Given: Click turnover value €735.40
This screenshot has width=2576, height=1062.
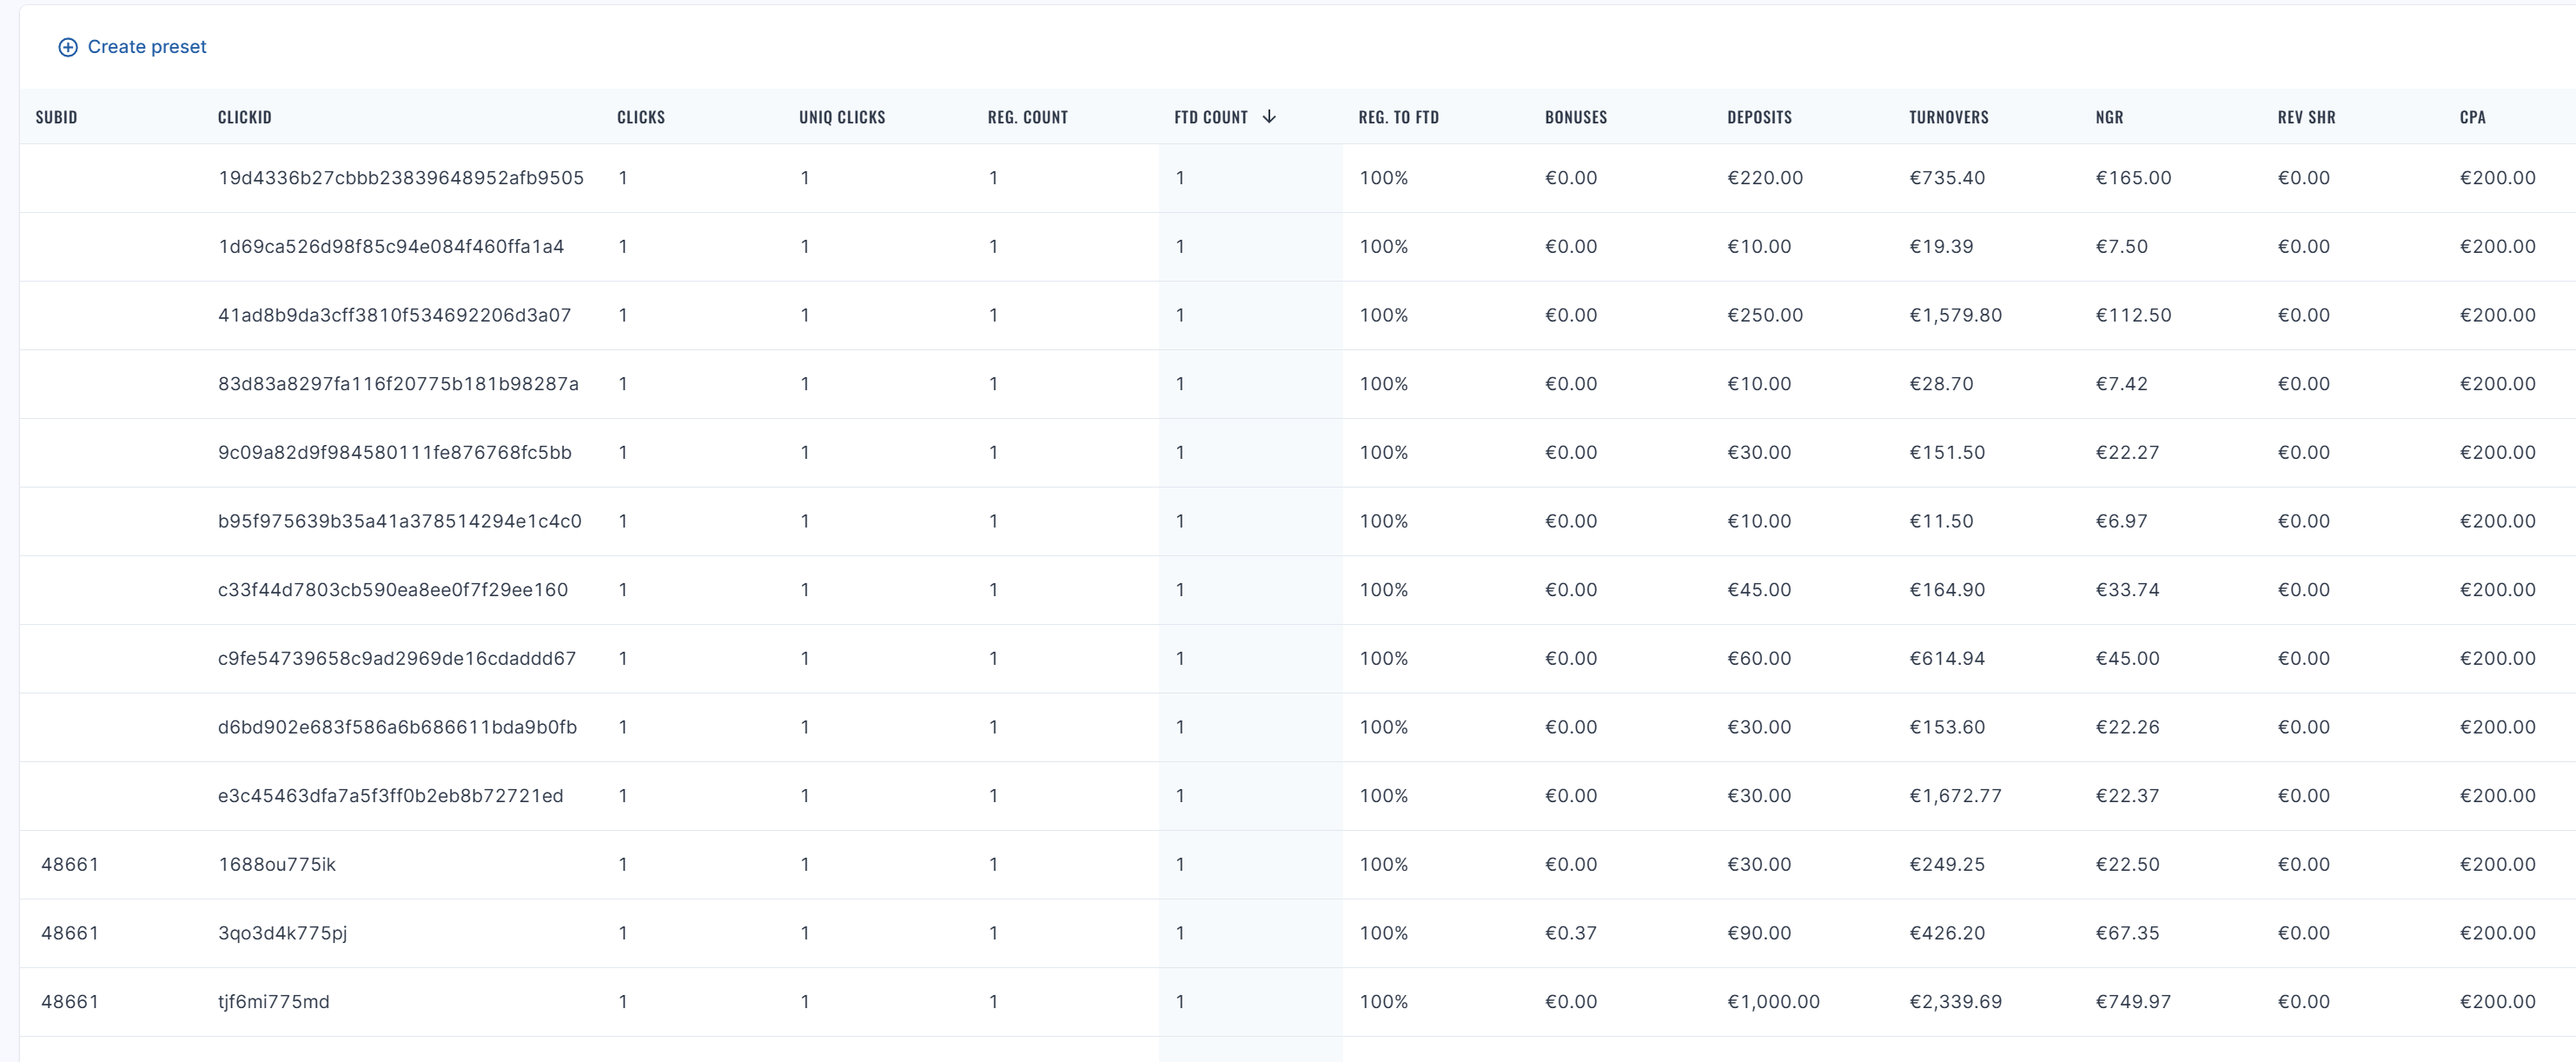Looking at the screenshot, I should pyautogui.click(x=1947, y=178).
